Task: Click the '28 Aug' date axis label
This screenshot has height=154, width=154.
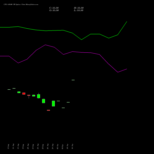Action: (53, 146)
